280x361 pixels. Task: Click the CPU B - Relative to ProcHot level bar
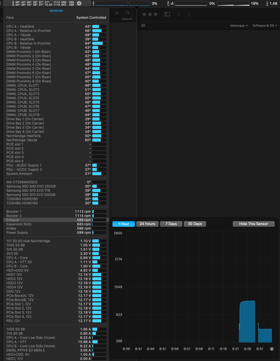[x=99, y=43]
